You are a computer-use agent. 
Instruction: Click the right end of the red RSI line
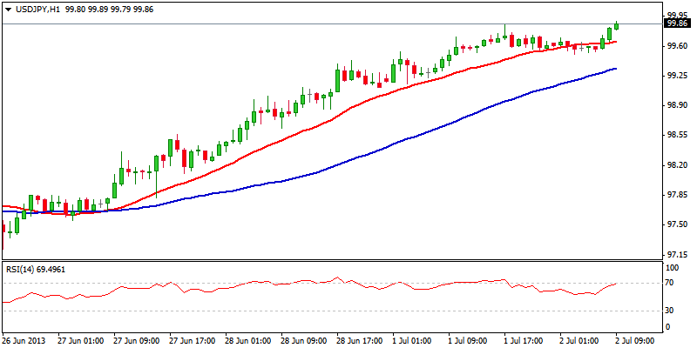coord(615,284)
